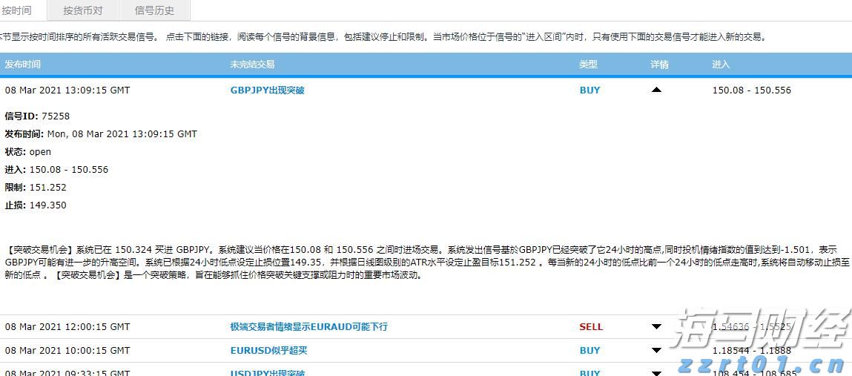The width and height of the screenshot is (852, 376).
Task: Sort by the 发布时间 column header
Action: click(23, 65)
